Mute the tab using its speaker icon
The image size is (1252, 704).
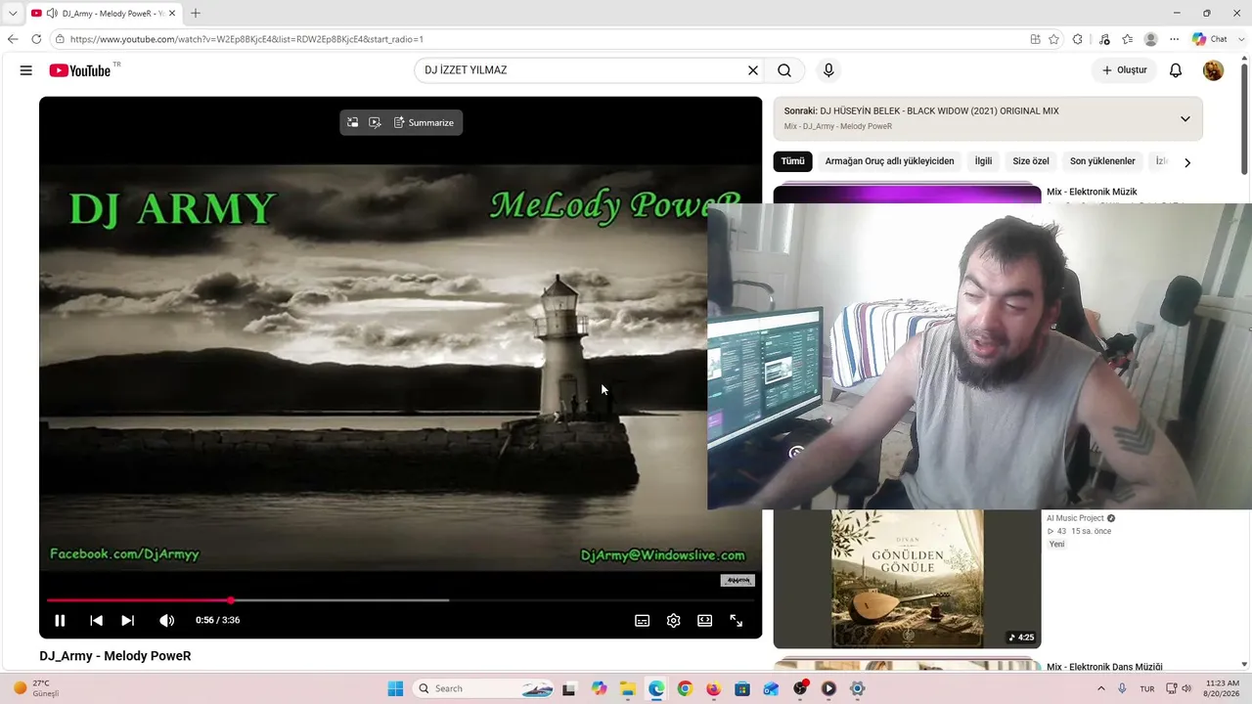[x=52, y=14]
